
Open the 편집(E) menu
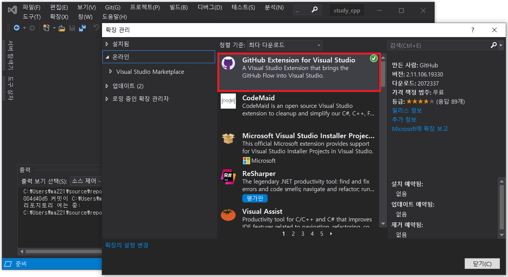(x=59, y=7)
